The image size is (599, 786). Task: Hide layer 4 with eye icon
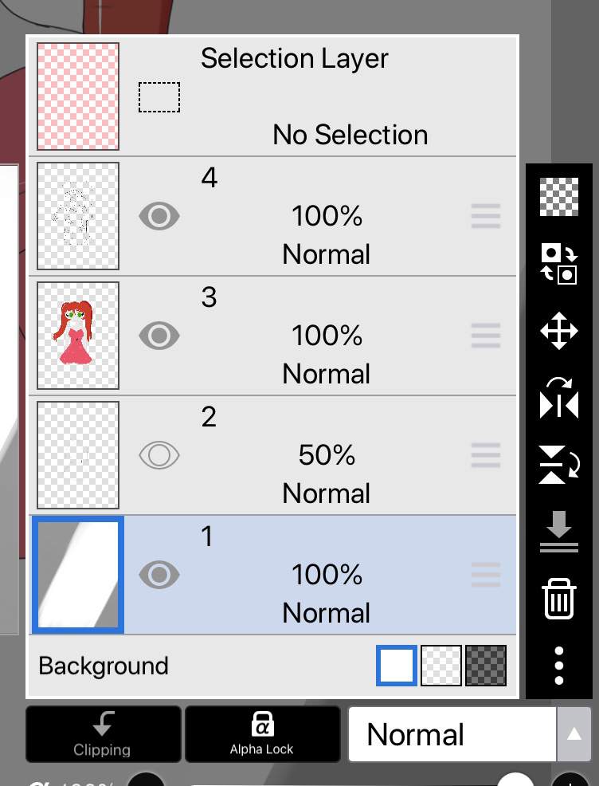tap(159, 216)
